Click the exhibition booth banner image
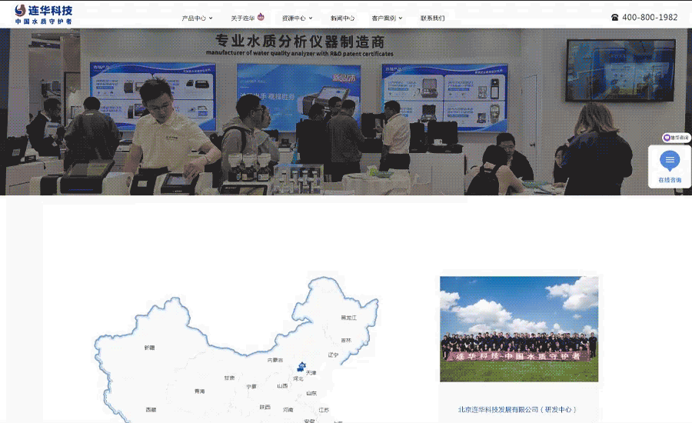692x423 pixels. (346, 112)
